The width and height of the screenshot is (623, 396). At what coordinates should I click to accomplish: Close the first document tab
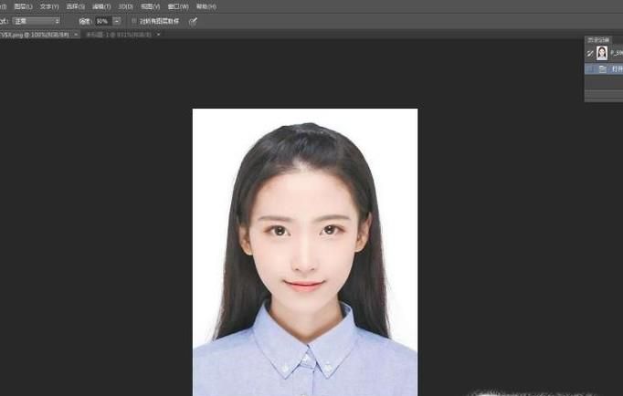tap(76, 34)
